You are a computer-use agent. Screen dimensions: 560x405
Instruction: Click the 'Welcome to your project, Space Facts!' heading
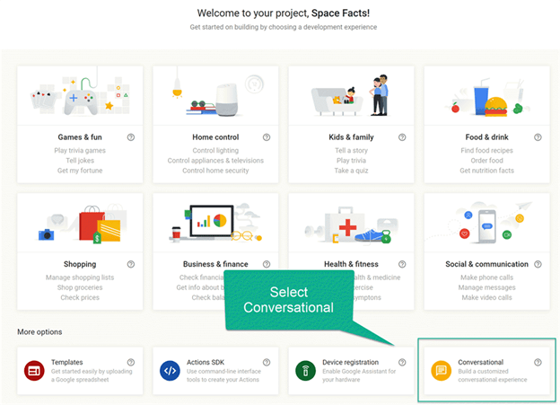click(x=284, y=13)
